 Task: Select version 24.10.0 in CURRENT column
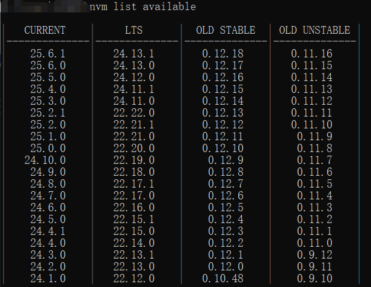[x=45, y=160]
